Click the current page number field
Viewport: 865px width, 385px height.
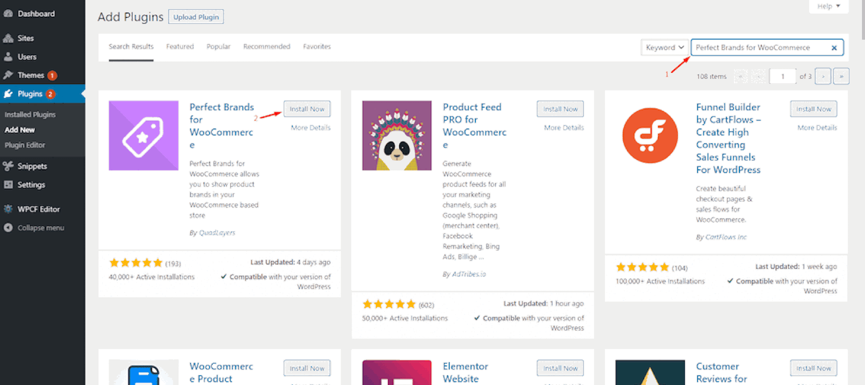[783, 76]
